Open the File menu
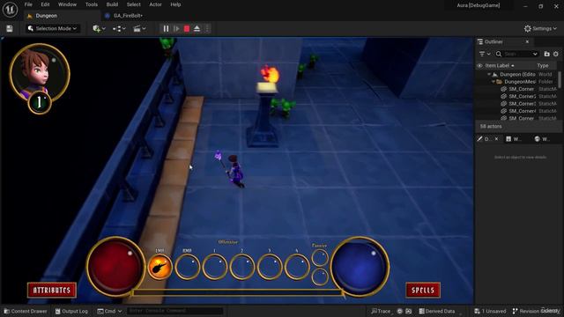Screen dimensions: 564x317 pyautogui.click(x=28, y=4)
